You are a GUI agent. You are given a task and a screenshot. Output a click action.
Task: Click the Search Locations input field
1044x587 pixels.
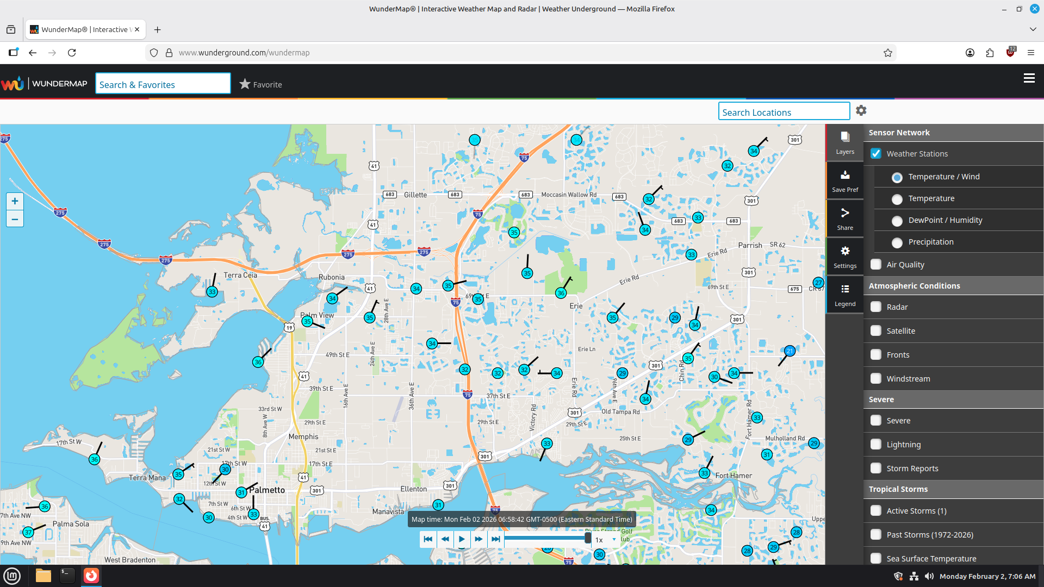click(784, 111)
